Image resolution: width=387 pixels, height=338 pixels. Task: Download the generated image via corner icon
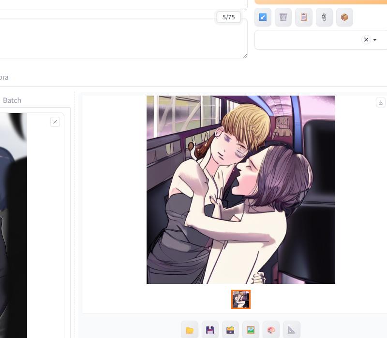(381, 102)
